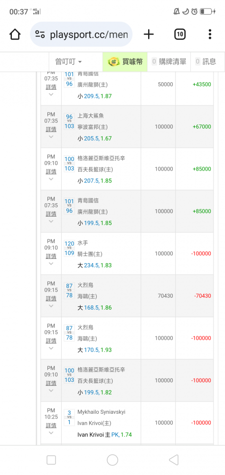
Task: Open a new tab with plus icon
Action: tap(149, 34)
